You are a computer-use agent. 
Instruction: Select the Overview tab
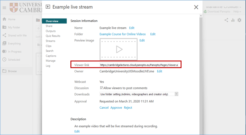[x=54, y=21]
